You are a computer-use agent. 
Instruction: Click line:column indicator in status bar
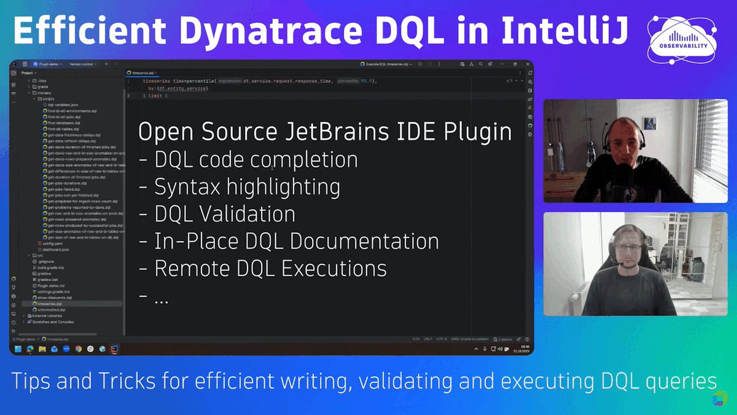pos(416,339)
